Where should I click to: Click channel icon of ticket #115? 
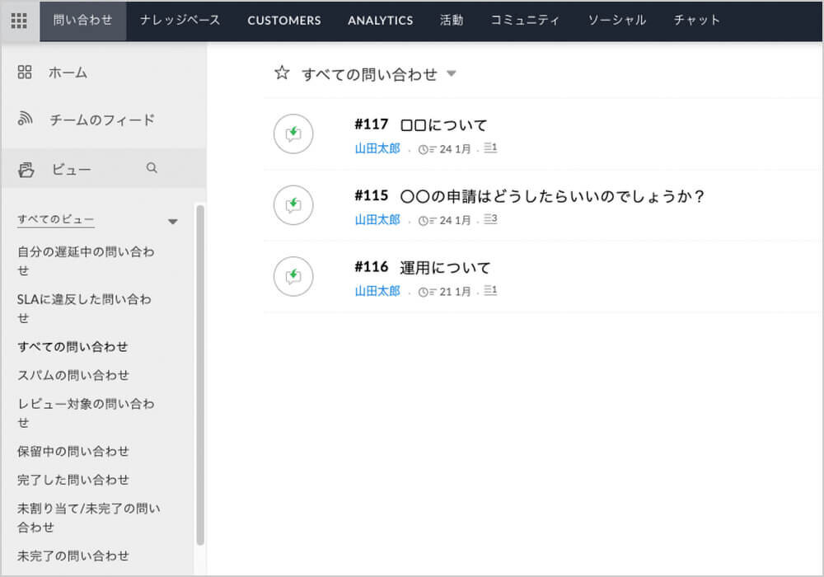[293, 205]
